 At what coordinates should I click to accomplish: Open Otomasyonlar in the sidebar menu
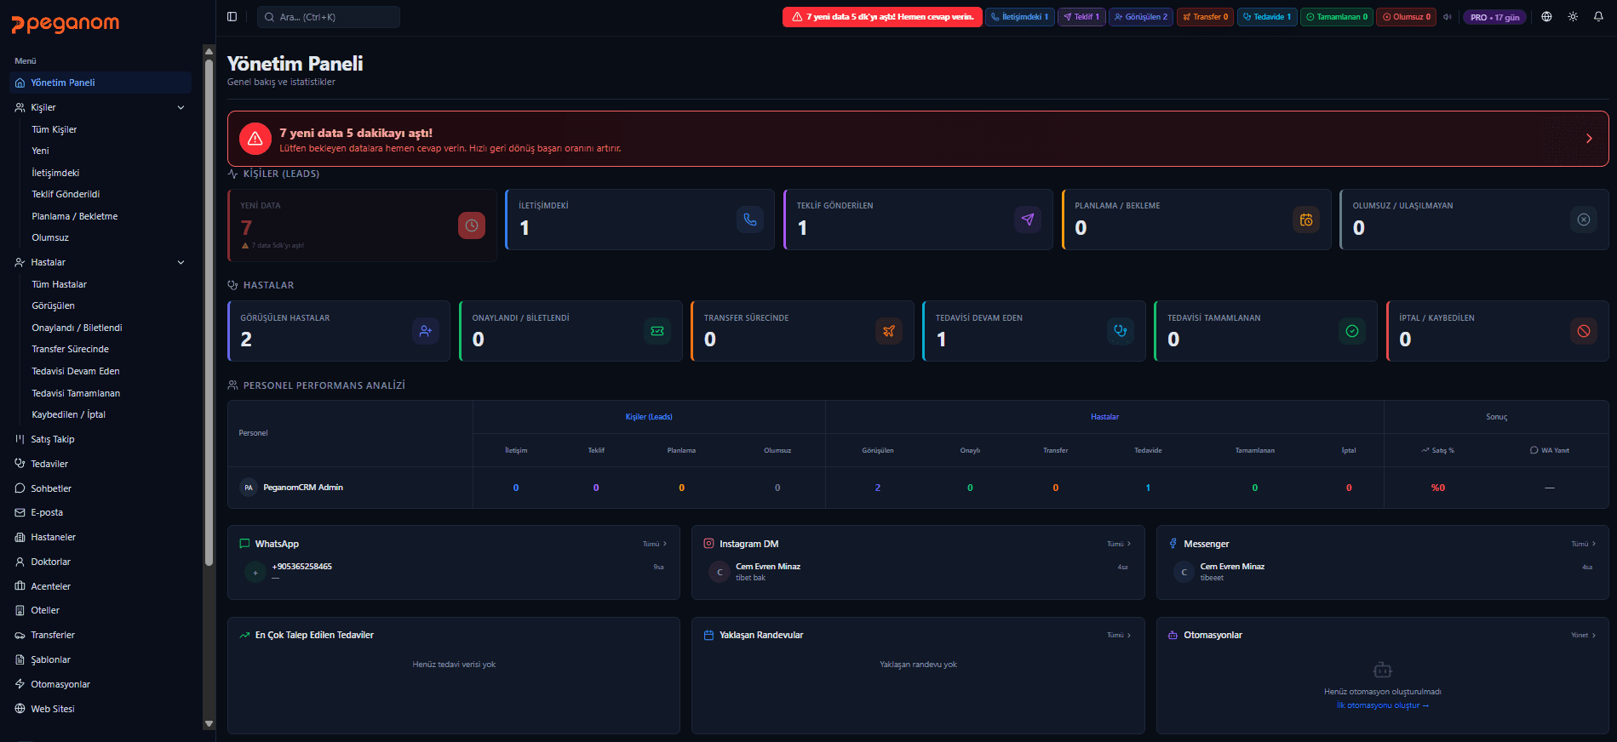(x=60, y=685)
